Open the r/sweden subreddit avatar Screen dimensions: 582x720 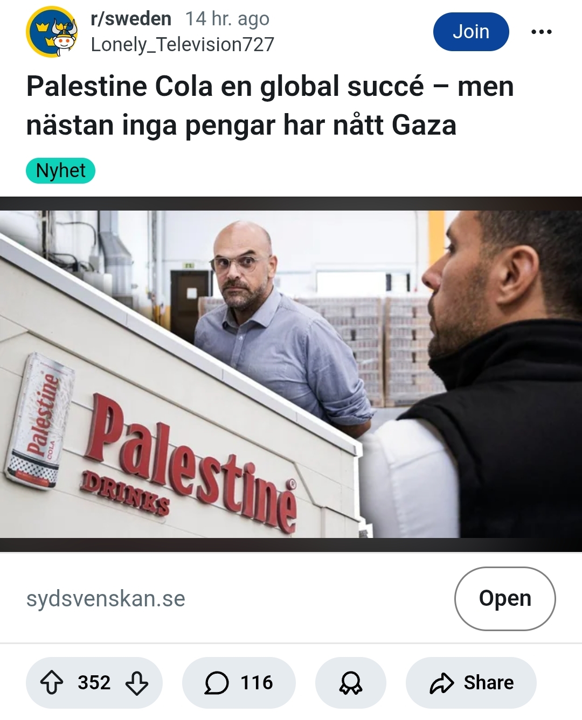click(52, 32)
